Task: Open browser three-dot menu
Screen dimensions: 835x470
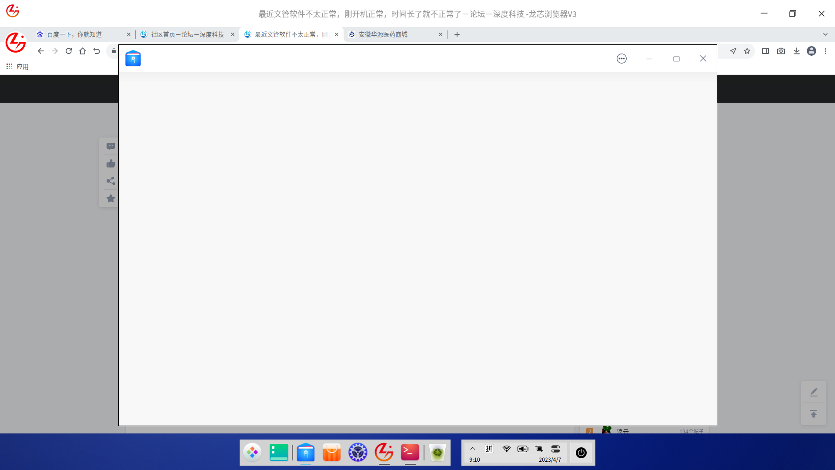Action: tap(825, 51)
